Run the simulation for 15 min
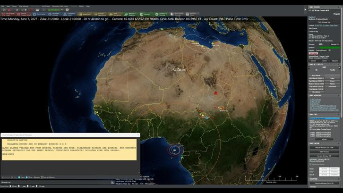The width and height of the screenshot is (343, 193). 41,186
